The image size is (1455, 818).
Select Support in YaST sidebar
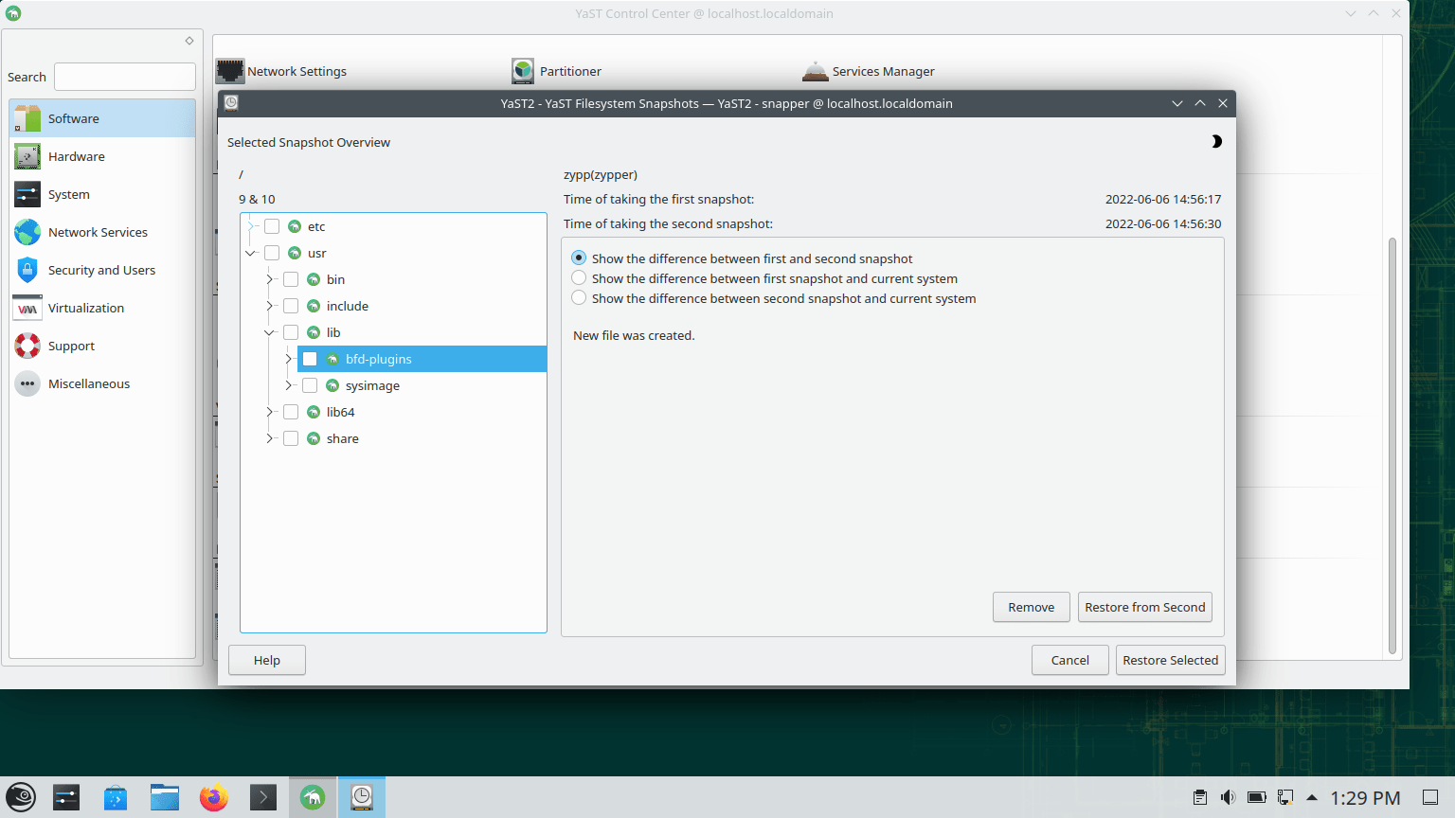tap(102, 346)
